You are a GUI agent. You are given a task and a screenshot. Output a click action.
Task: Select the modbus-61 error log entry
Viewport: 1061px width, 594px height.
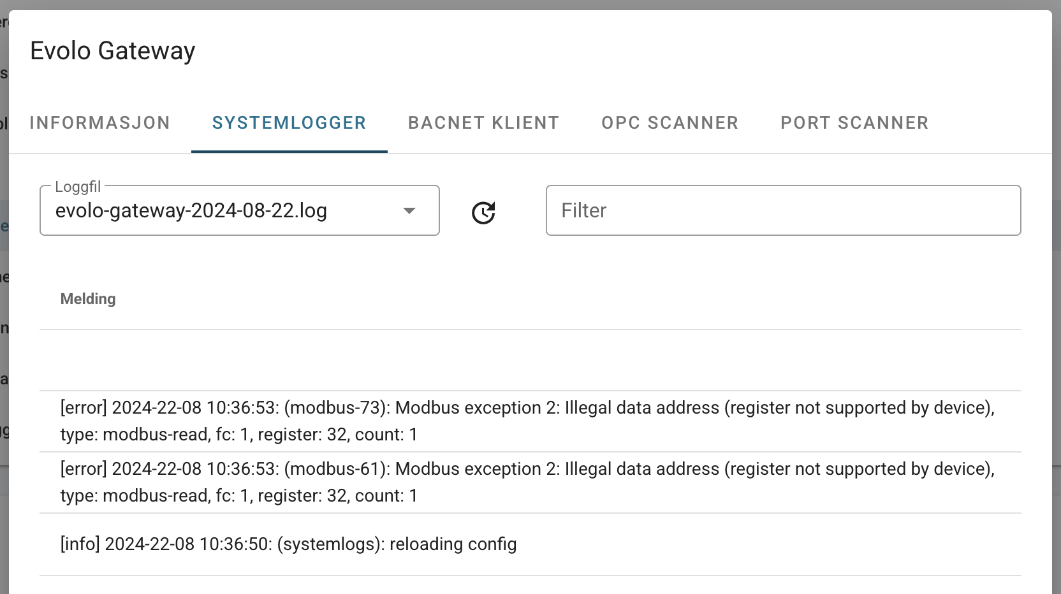[530, 482]
